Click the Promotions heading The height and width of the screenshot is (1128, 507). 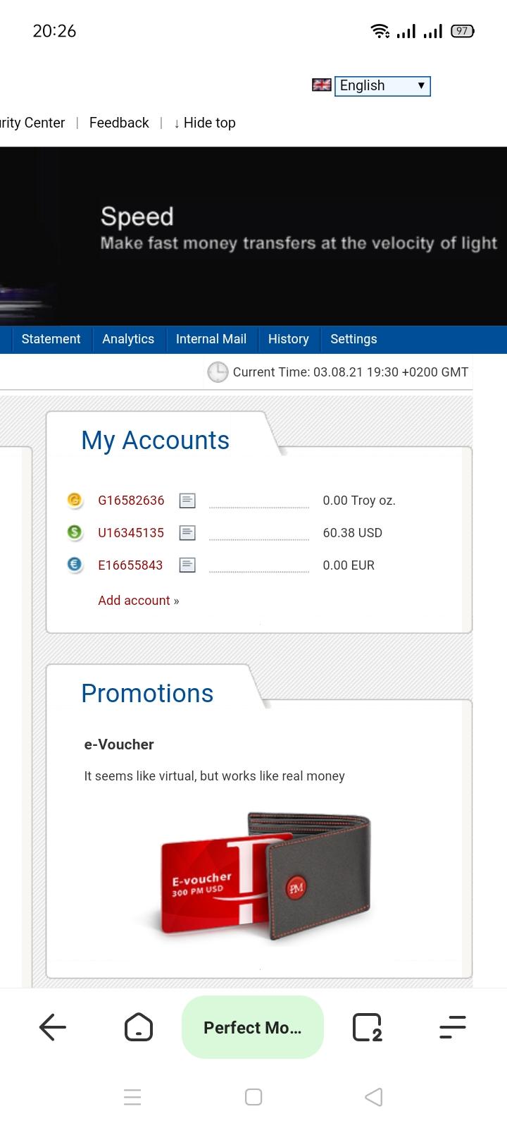pyautogui.click(x=147, y=694)
